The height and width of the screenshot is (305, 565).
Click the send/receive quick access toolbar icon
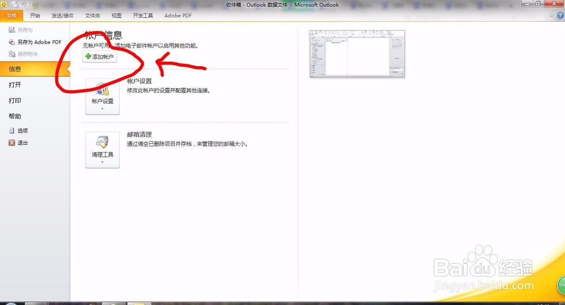(15, 5)
